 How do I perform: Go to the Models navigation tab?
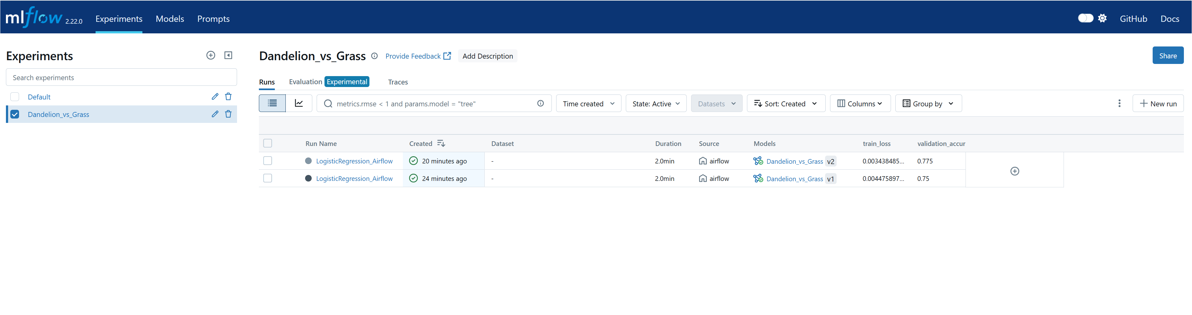point(170,19)
